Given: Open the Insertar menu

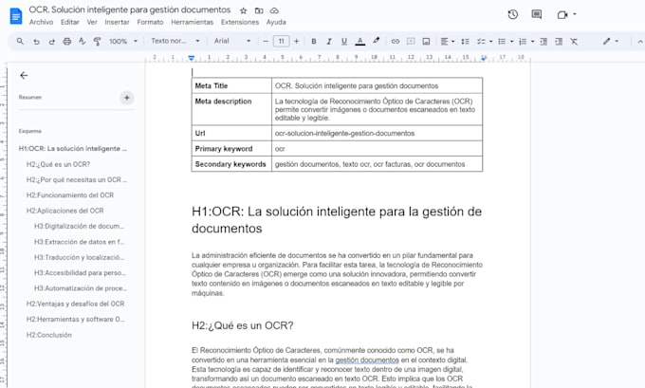Looking at the screenshot, I should coord(117,22).
